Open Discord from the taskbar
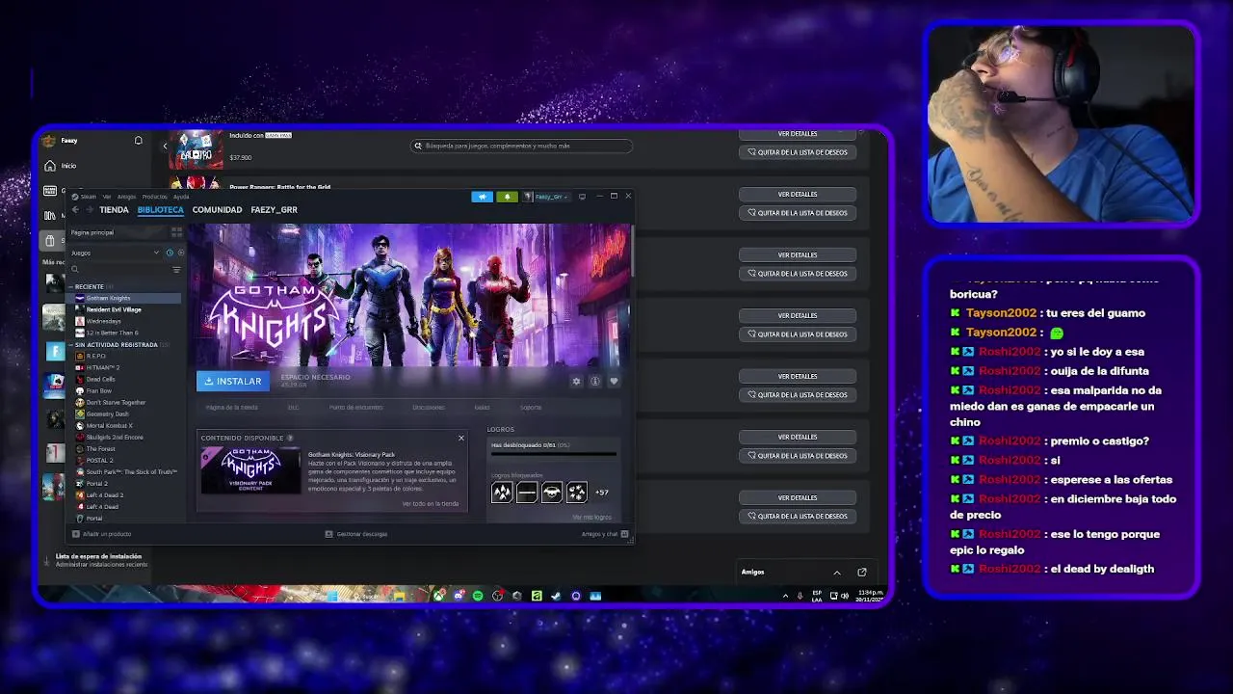Screen dimensions: 1233x694 click(459, 596)
